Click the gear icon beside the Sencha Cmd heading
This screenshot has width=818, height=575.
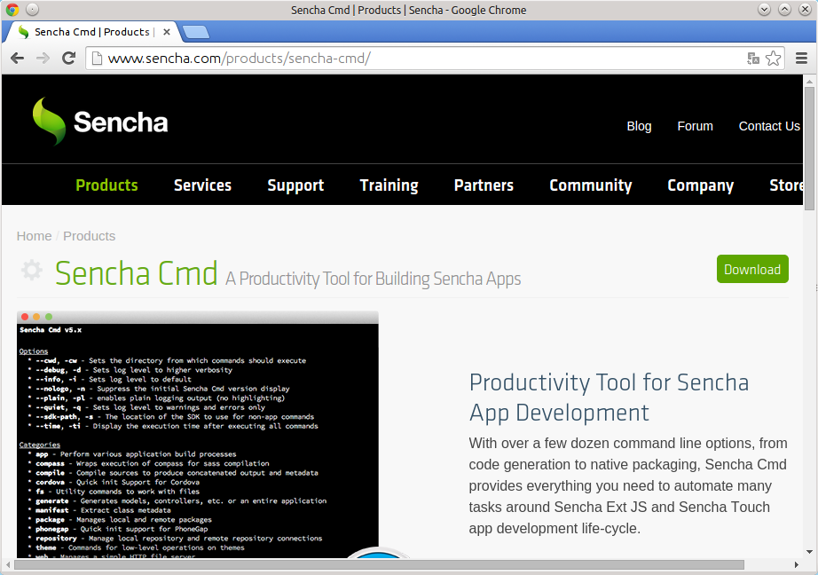click(x=31, y=269)
